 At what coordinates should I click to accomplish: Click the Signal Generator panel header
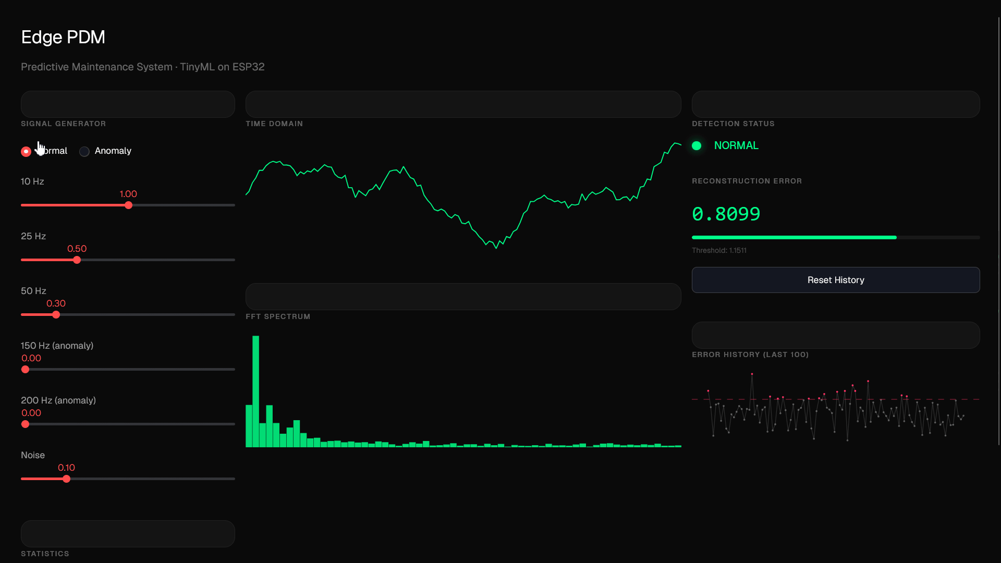tap(63, 124)
